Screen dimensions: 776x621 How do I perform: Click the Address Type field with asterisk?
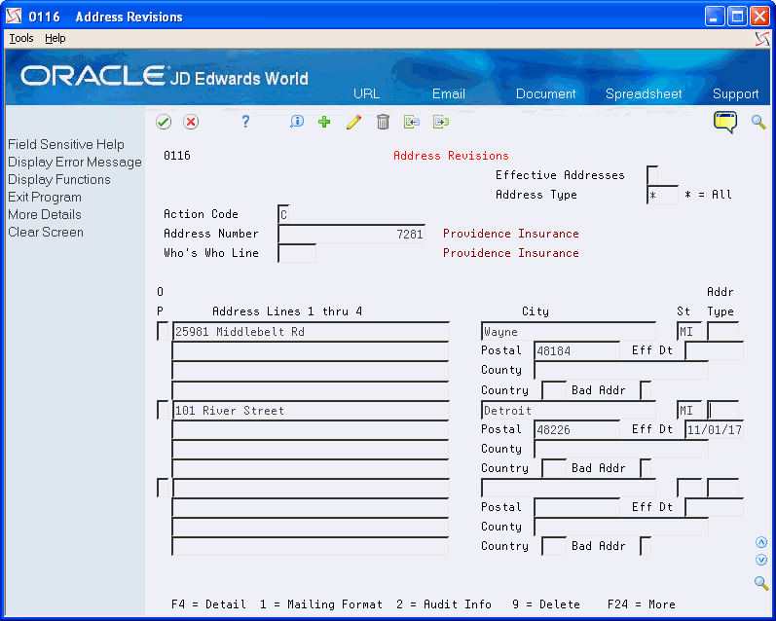point(662,195)
